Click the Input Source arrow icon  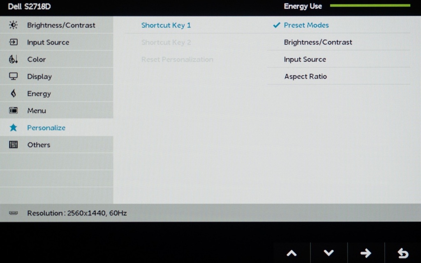pos(13,42)
